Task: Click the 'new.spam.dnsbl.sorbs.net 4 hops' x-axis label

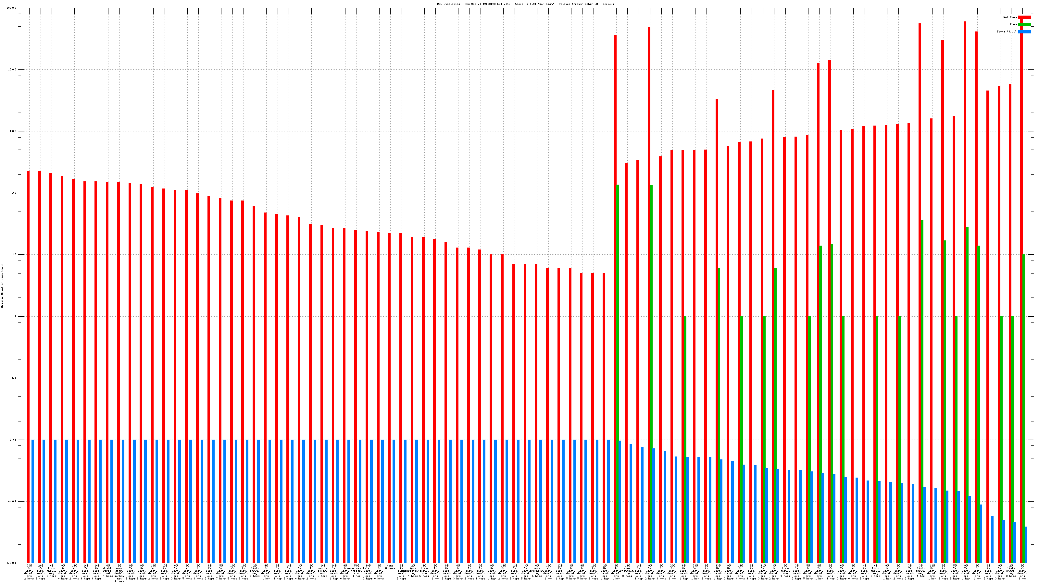Action: click(x=119, y=573)
